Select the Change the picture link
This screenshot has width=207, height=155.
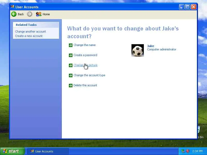[x=85, y=65]
